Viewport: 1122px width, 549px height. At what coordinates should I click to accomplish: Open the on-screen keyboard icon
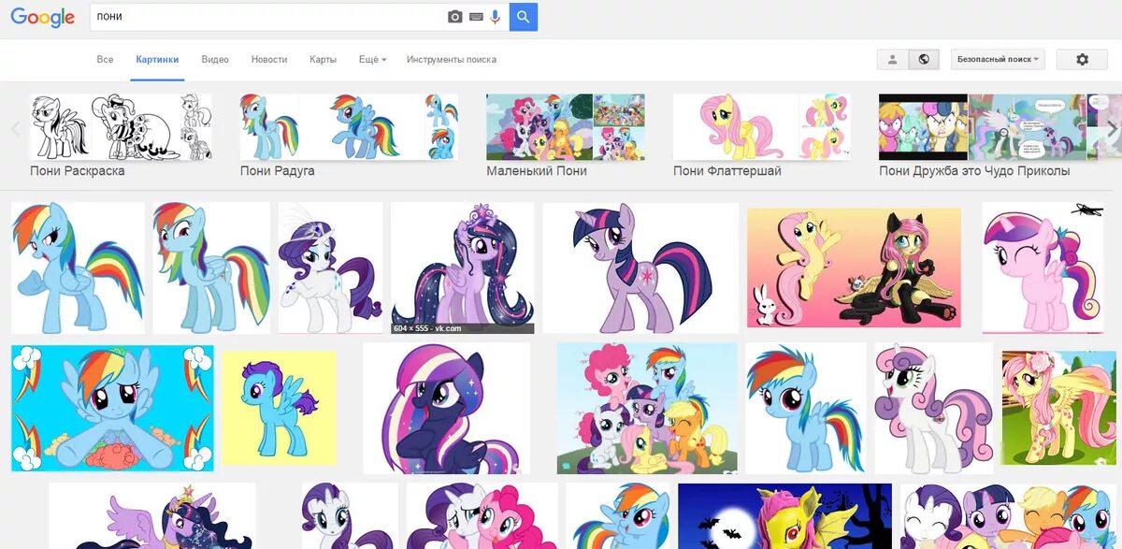pyautogui.click(x=476, y=17)
